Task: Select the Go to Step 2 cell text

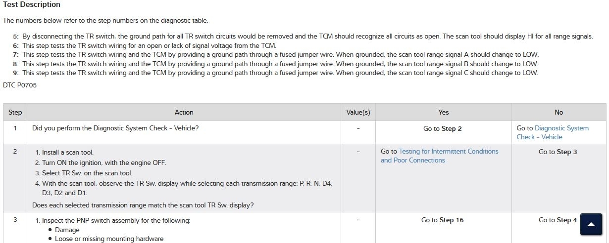Action: (442, 129)
